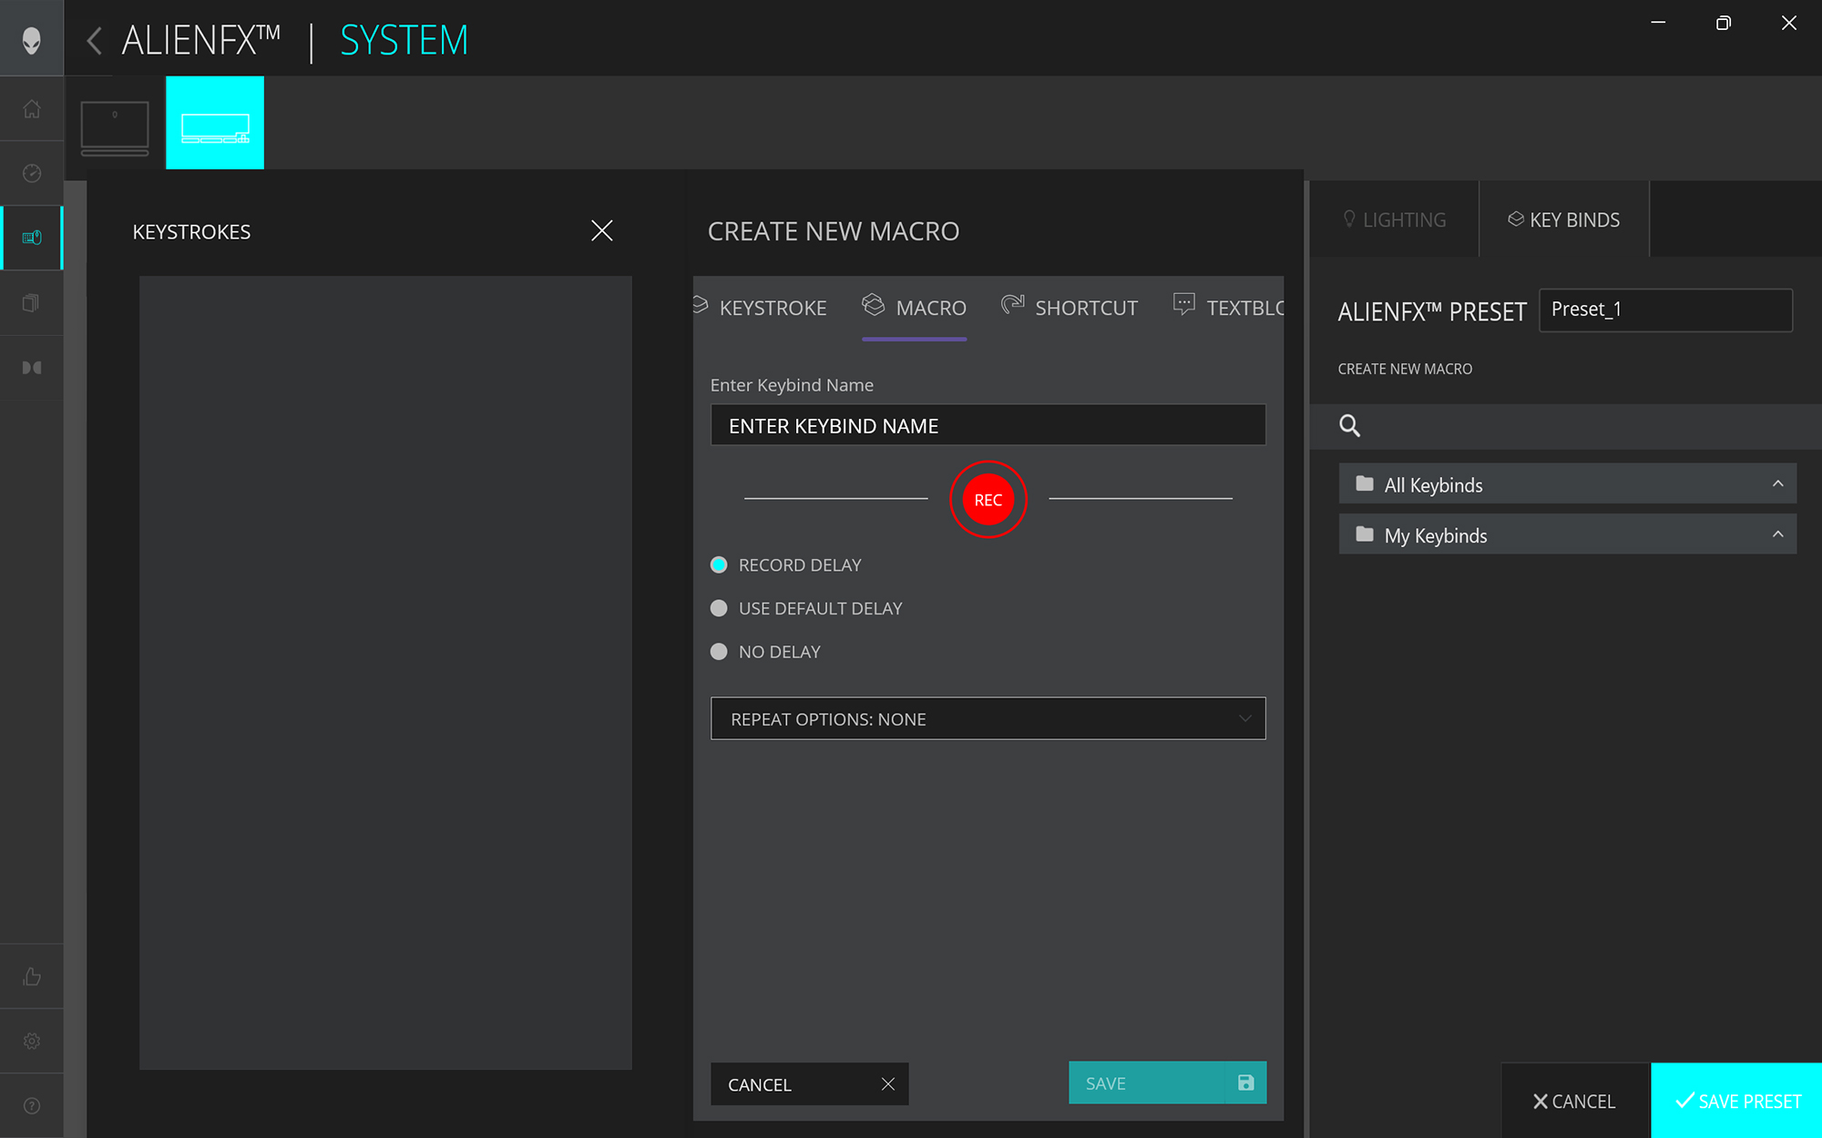Click the keybind search field

click(x=1565, y=426)
